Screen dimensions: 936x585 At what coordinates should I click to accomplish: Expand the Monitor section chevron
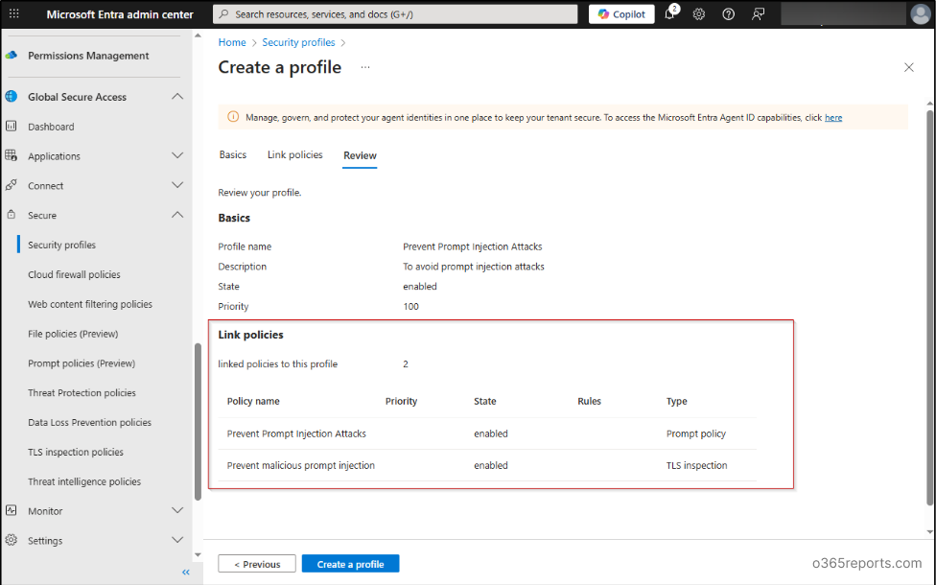click(x=177, y=510)
